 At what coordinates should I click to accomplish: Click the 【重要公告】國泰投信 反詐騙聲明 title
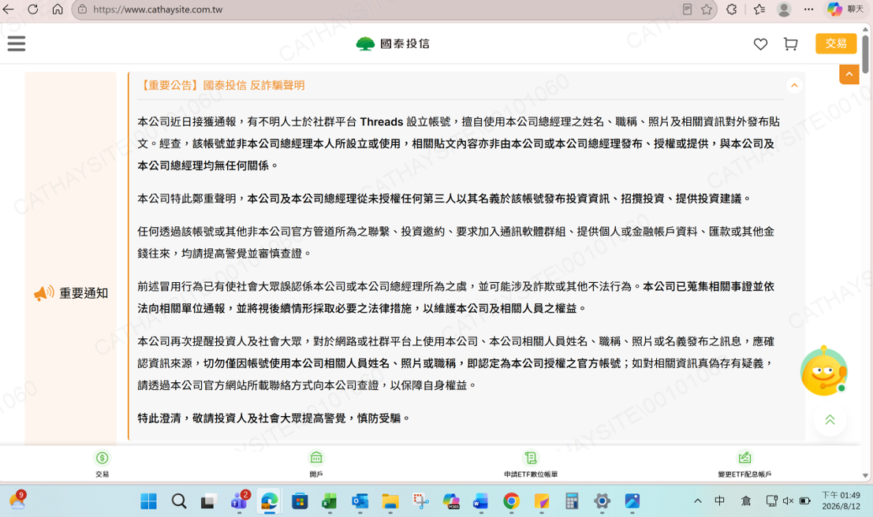tap(221, 85)
